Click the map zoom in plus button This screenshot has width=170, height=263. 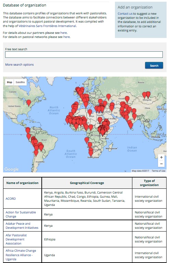pyautogui.click(x=161, y=157)
